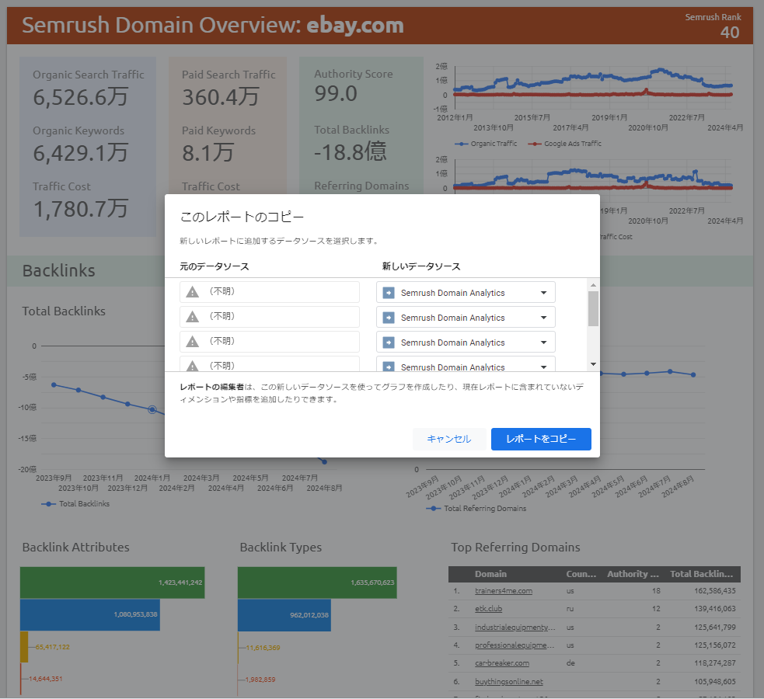Click Backlinks section heading
Screen dimensions: 764x699
[58, 270]
